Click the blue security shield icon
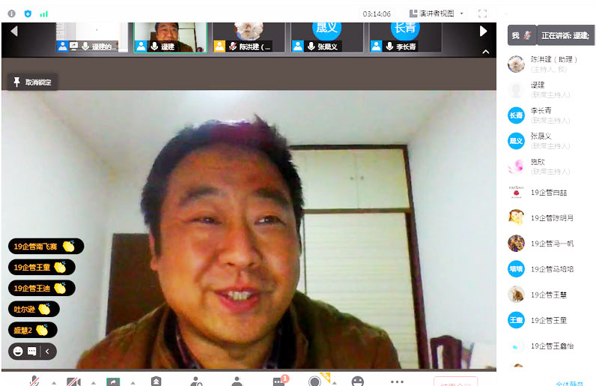The width and height of the screenshot is (599, 386). coord(28,13)
